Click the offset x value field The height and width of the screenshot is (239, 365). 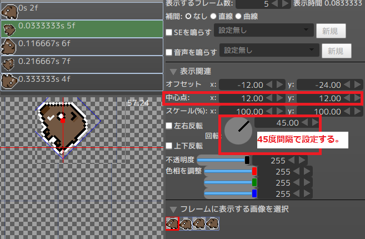coord(242,85)
